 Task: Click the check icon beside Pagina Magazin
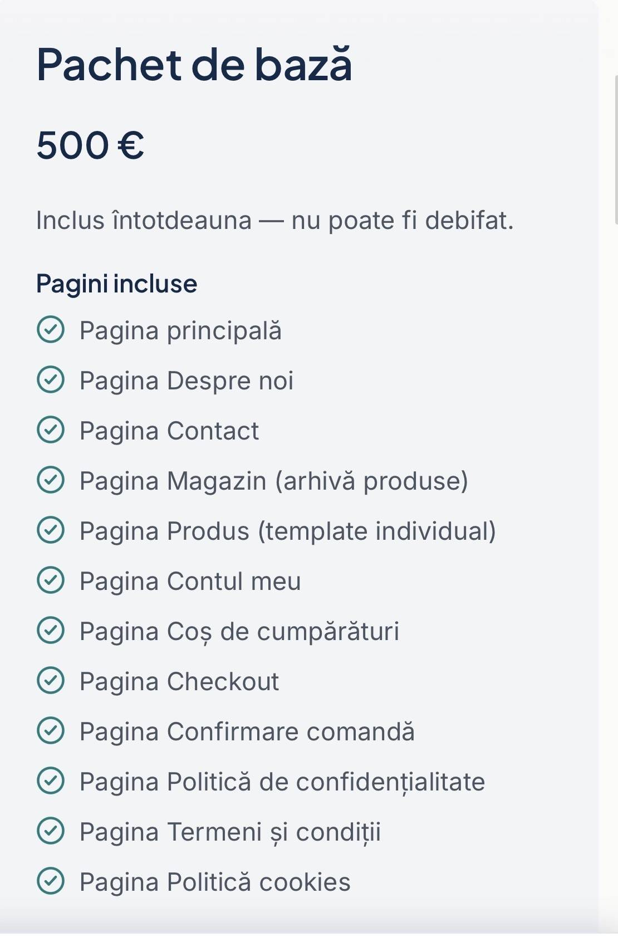pyautogui.click(x=51, y=480)
